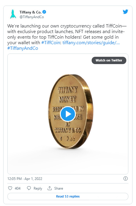Open the tweet info circle icon
Viewport: 136px width, 206px height.
point(125,178)
